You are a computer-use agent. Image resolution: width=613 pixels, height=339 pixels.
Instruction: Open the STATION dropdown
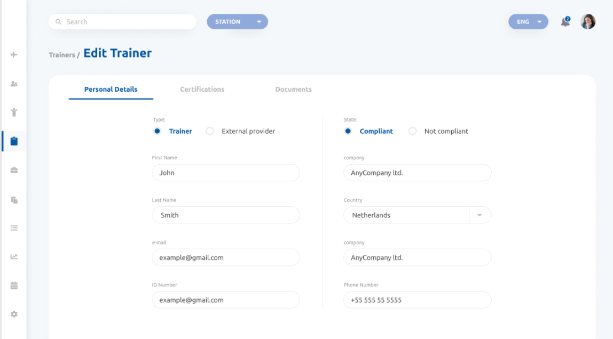tap(237, 21)
